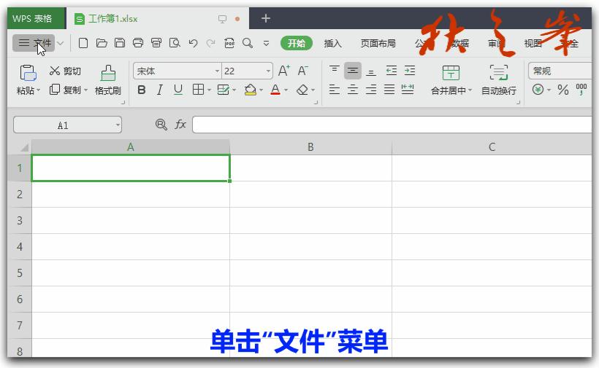Align text left icon
Screen dimensions: 599x368
click(x=335, y=90)
